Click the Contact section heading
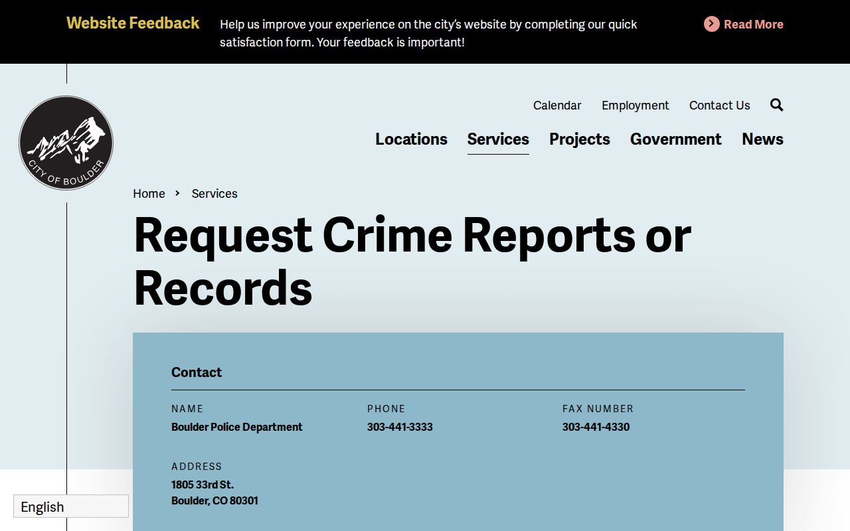Screen dimensions: 850x531 (x=197, y=372)
